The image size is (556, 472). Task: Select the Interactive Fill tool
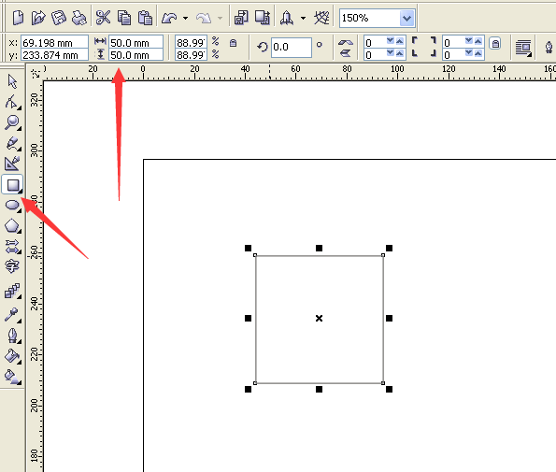point(12,377)
